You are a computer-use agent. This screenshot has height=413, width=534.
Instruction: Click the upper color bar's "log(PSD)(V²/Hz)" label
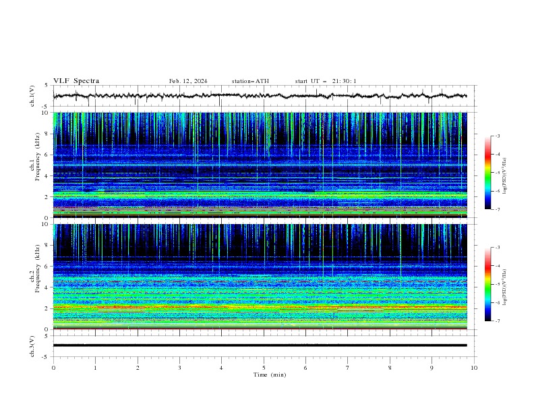point(504,176)
